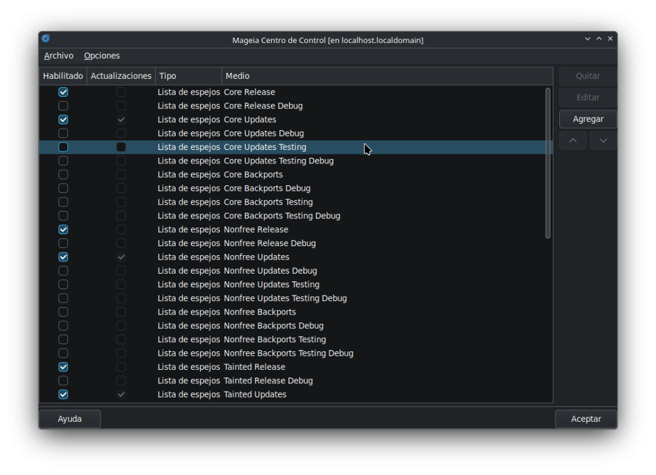Enable the Tainted Release Debug source
This screenshot has height=475, width=656.
(x=63, y=380)
